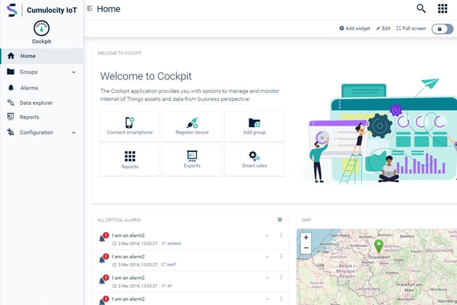Image resolution: width=457 pixels, height=305 pixels.
Task: Click the Cockpit gauge icon
Action: click(41, 28)
